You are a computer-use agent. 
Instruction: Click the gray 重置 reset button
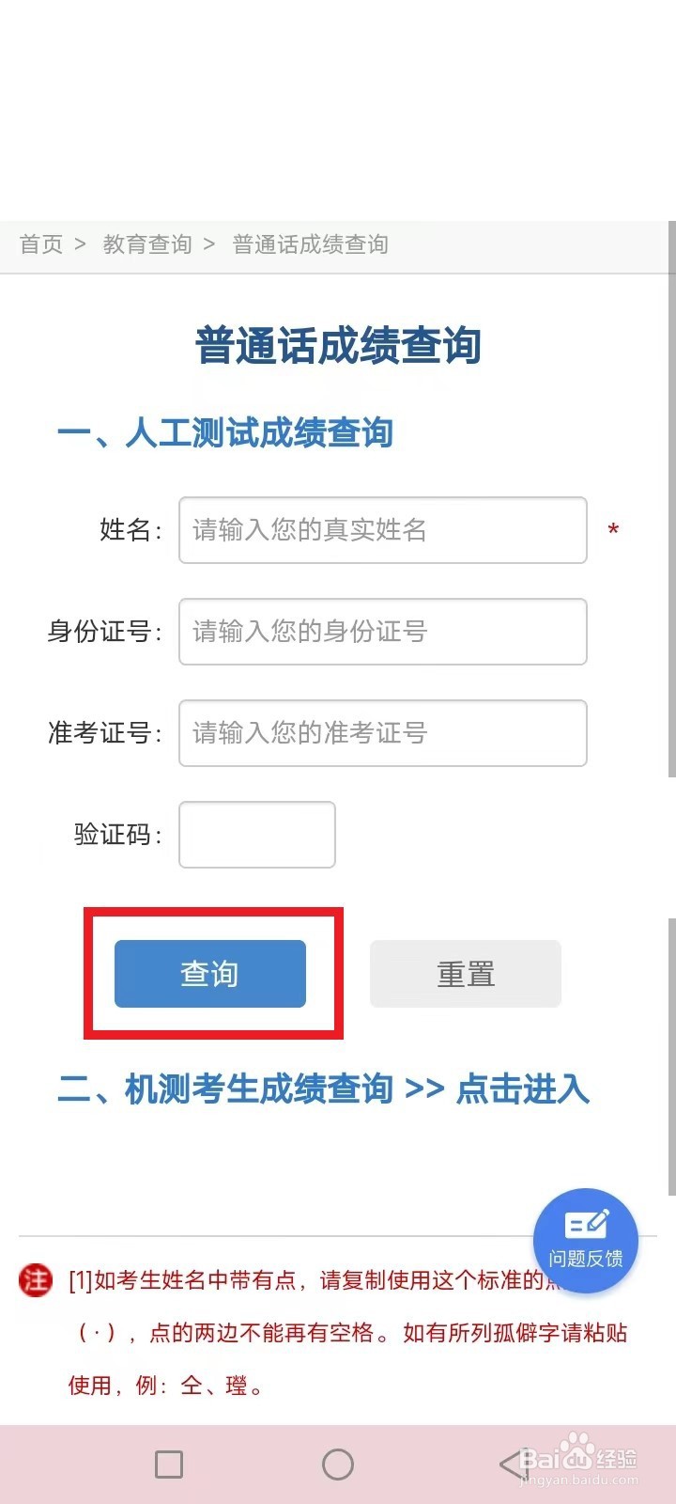466,974
